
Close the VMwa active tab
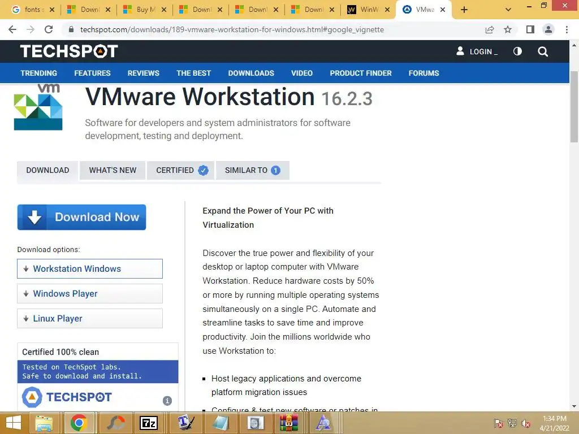(x=443, y=10)
